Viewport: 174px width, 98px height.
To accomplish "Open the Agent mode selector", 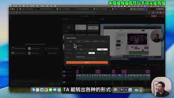I will coord(14,84).
